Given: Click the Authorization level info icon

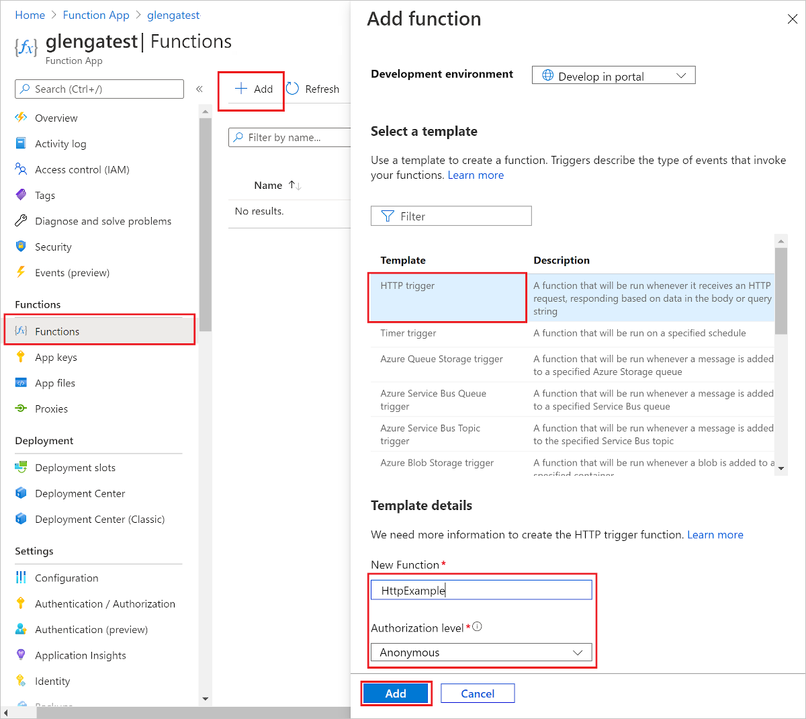Looking at the screenshot, I should coord(478,627).
